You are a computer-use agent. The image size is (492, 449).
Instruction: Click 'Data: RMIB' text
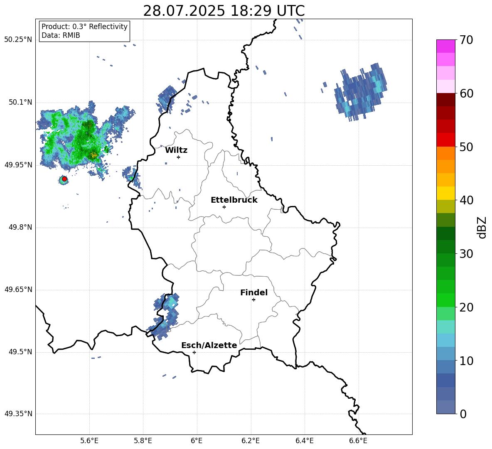pyautogui.click(x=61, y=35)
